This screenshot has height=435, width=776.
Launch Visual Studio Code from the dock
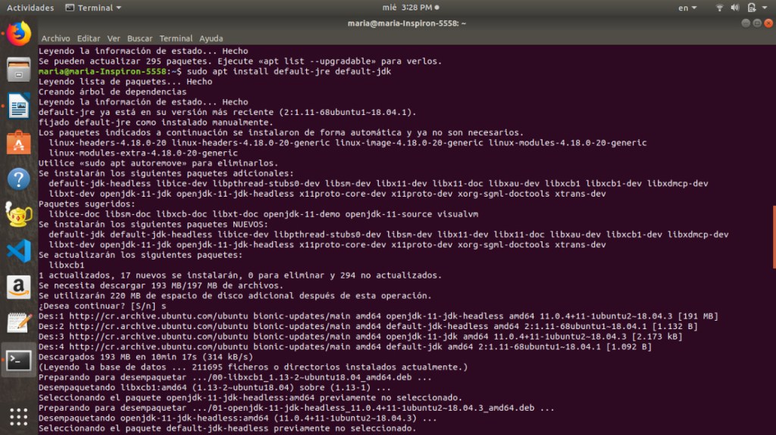click(x=19, y=250)
